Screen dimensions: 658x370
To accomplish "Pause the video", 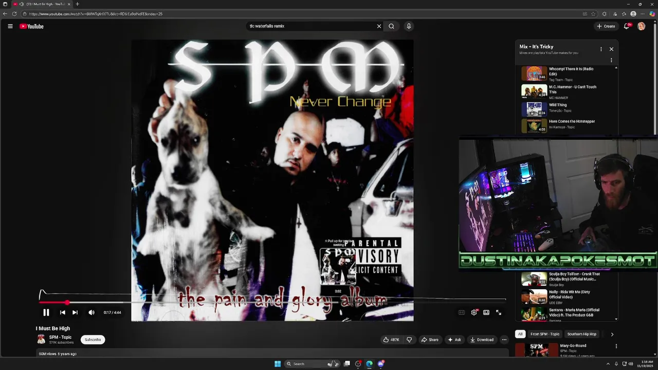I will [x=46, y=312].
